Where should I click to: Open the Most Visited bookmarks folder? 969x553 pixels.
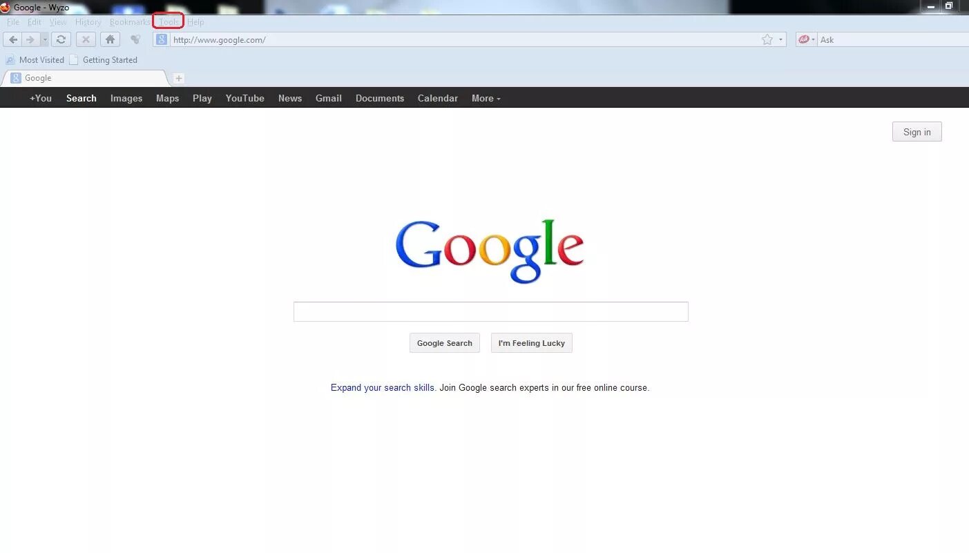[x=35, y=60]
